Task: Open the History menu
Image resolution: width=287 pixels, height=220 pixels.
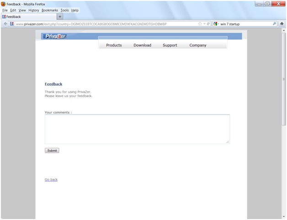Action: click(x=33, y=10)
